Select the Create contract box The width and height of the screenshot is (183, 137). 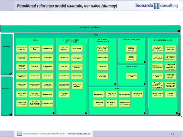pyautogui.click(x=77, y=49)
